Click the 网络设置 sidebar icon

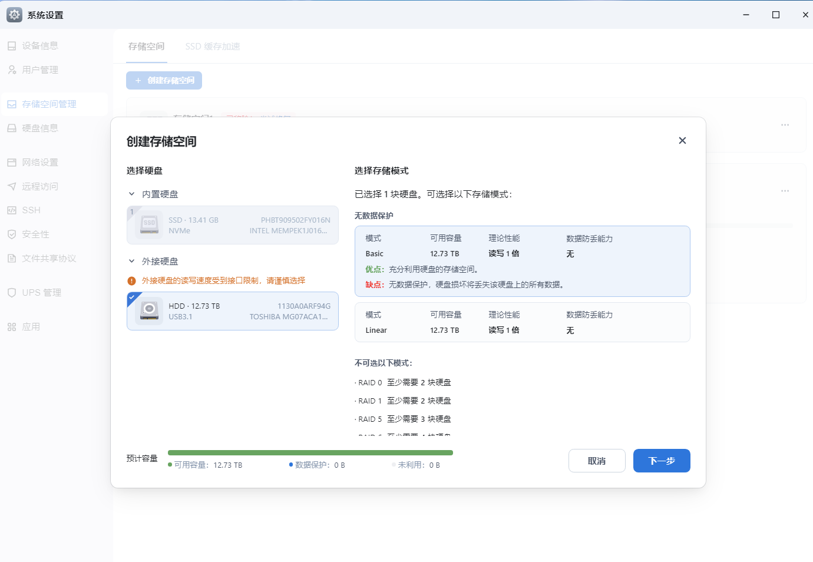(x=12, y=162)
